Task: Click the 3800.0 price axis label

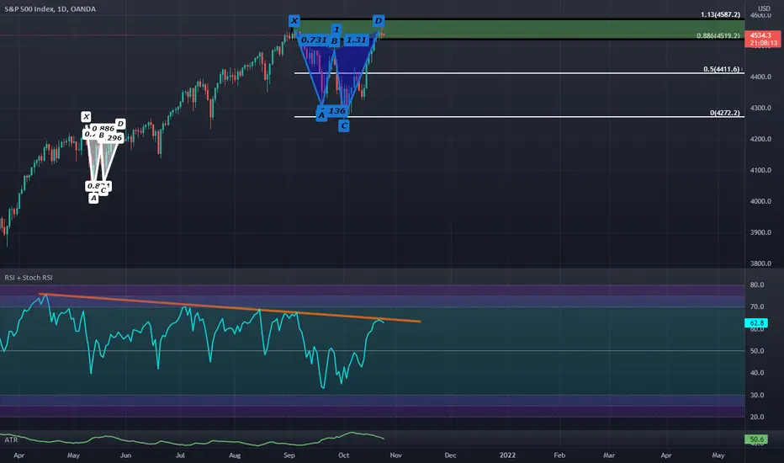Action: click(760, 263)
